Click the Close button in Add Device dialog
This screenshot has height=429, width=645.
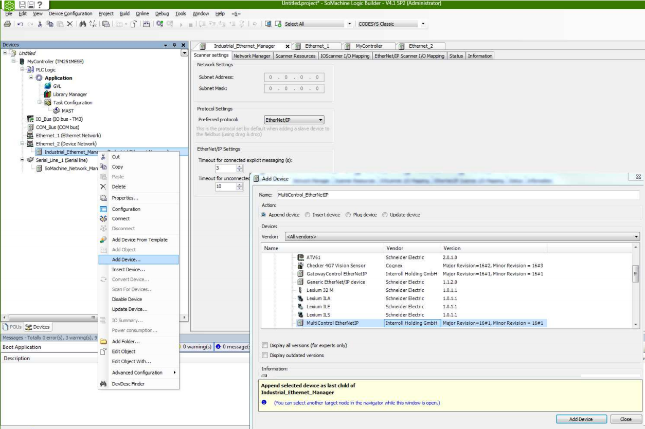(x=625, y=419)
